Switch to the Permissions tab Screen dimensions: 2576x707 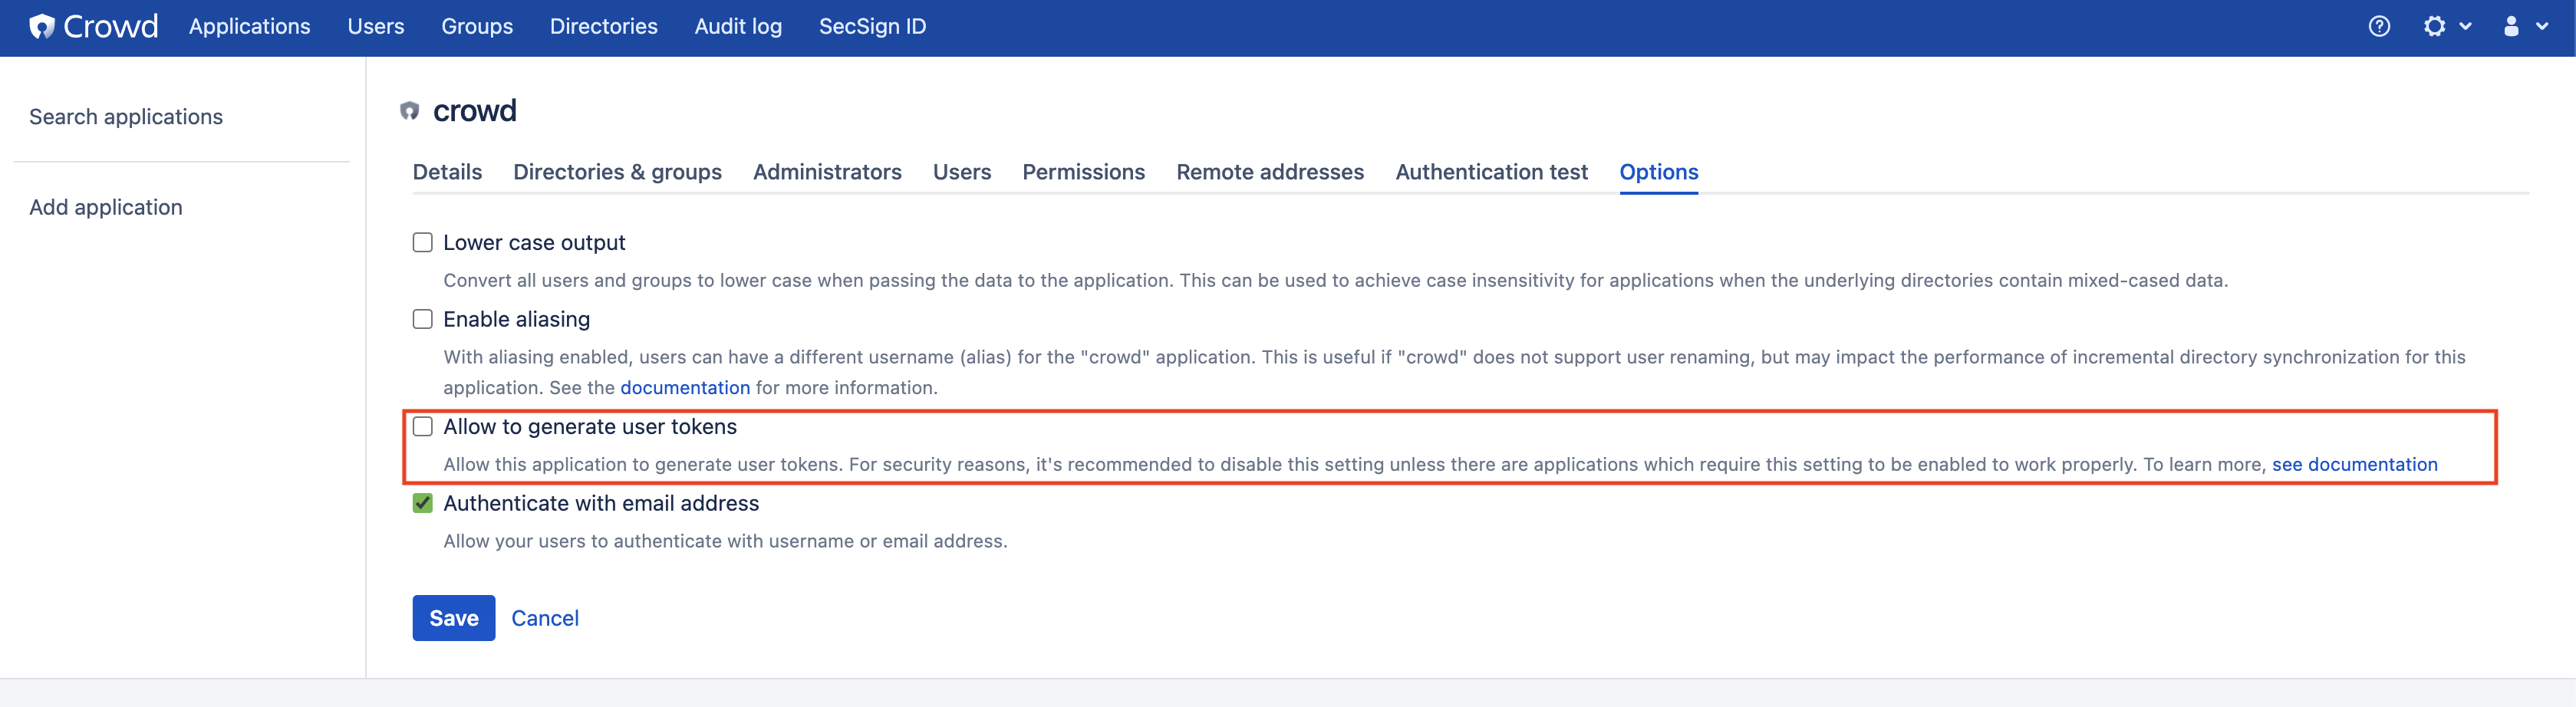1083,171
